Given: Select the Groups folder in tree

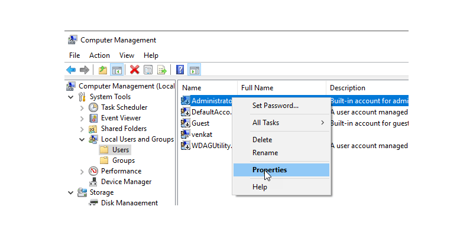Looking at the screenshot, I should (123, 160).
